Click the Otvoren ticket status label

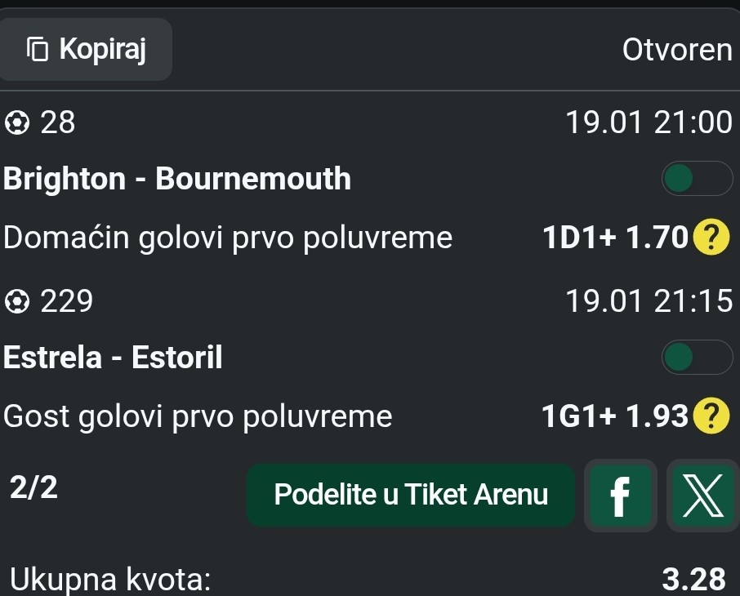pyautogui.click(x=677, y=50)
